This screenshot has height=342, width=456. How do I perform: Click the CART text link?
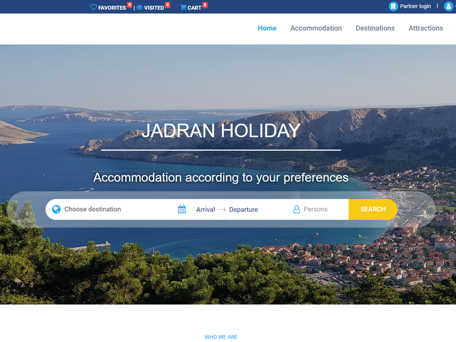(195, 8)
